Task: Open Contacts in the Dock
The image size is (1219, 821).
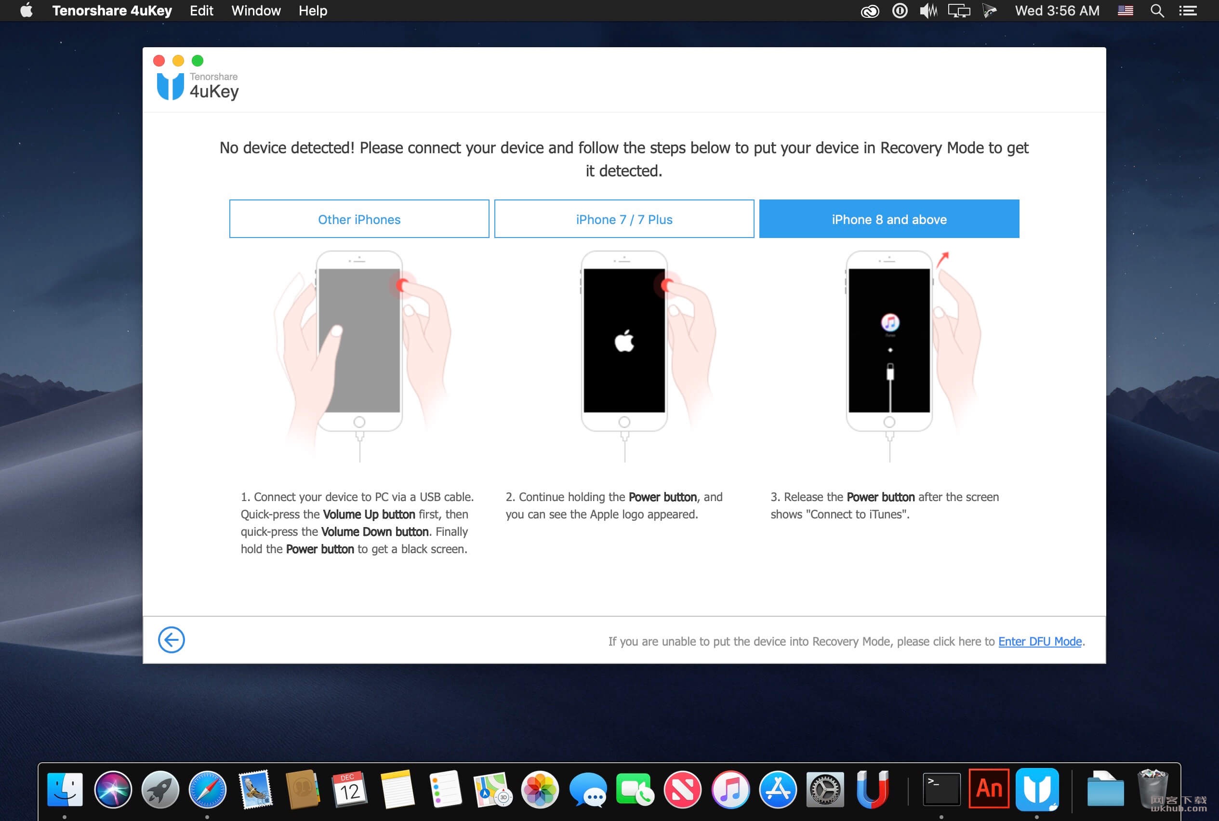Action: tap(302, 789)
